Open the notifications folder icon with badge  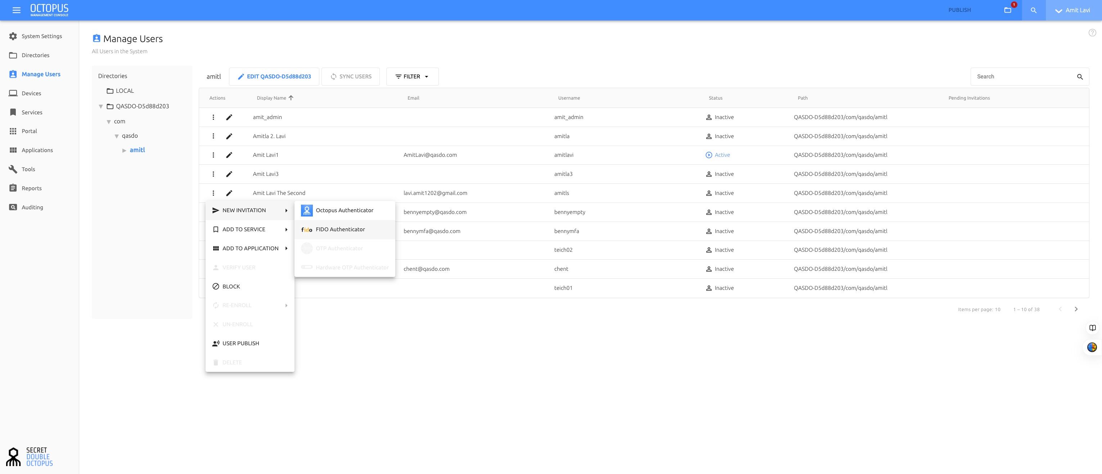click(1008, 10)
